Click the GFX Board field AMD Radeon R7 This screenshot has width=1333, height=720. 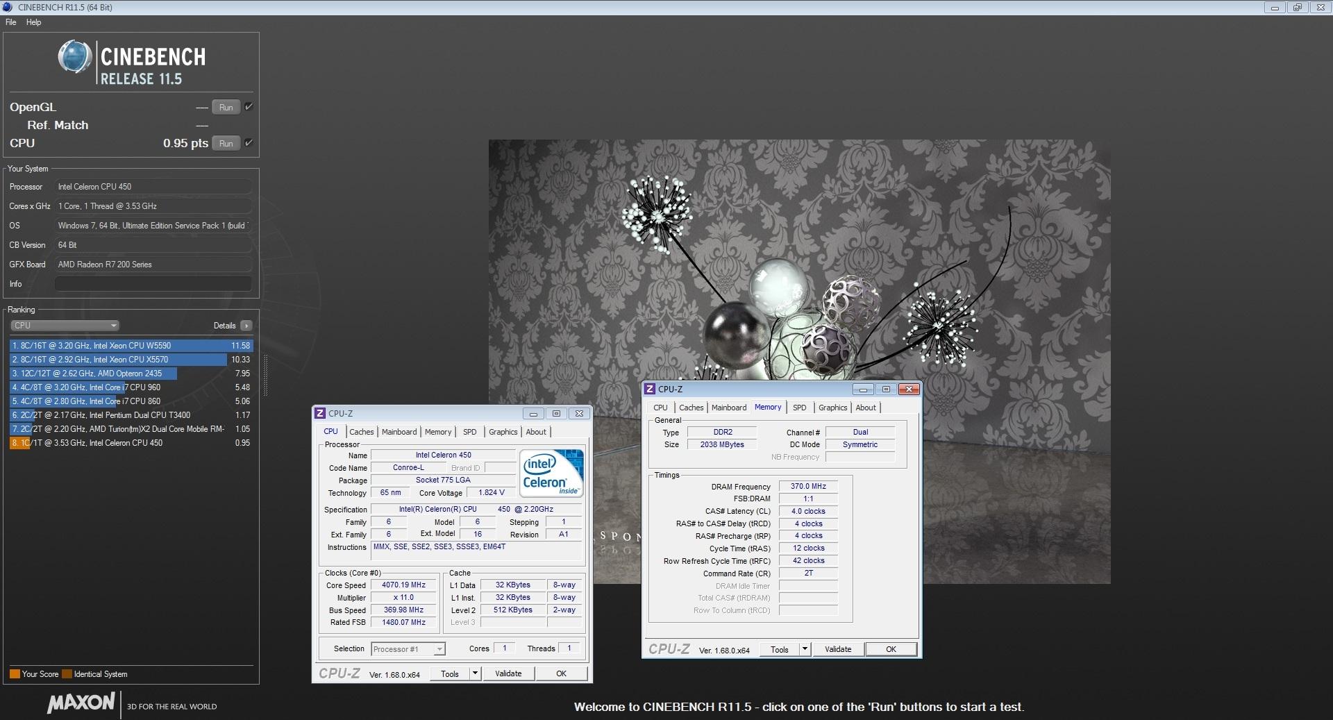[153, 265]
